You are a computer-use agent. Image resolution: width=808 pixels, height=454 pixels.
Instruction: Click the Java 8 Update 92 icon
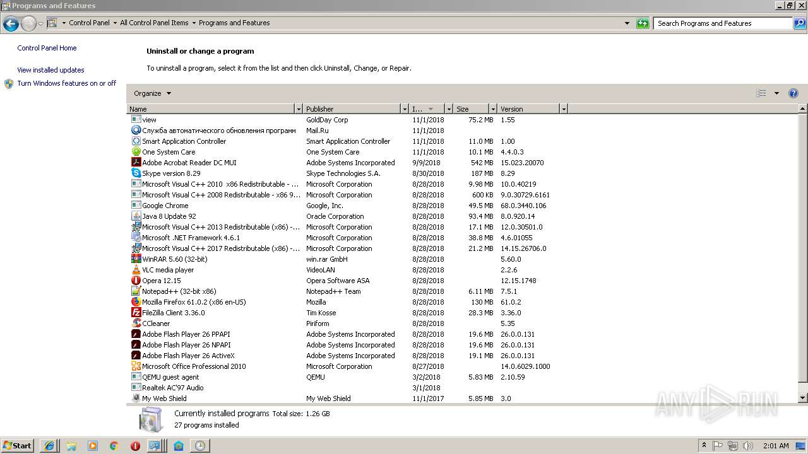(x=136, y=216)
